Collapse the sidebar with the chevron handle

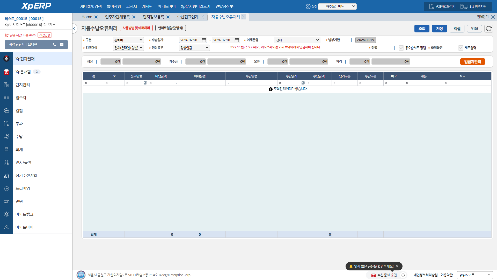pos(75,29)
